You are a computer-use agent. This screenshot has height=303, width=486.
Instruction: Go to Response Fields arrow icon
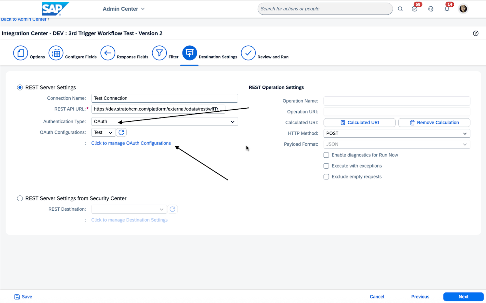pyautogui.click(x=108, y=53)
